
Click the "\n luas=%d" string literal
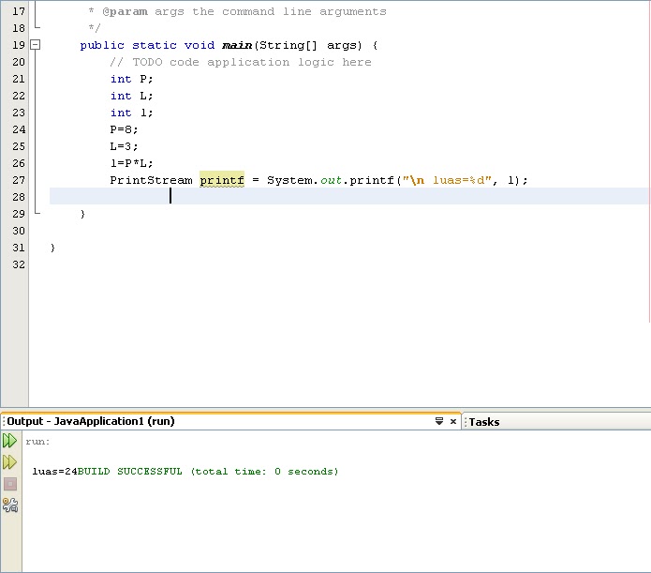pos(447,180)
